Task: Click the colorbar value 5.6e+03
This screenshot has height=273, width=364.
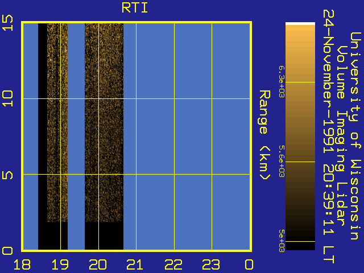Action: (x=282, y=162)
